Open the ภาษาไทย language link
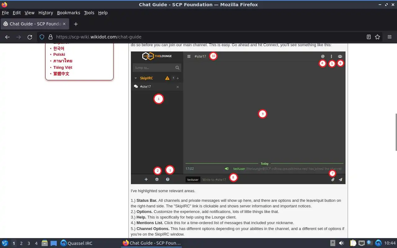Image resolution: width=397 pixels, height=248 pixels. 63,61
